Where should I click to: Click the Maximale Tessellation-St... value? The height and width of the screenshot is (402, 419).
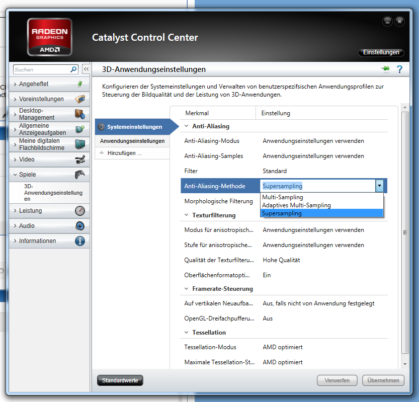coord(283,362)
